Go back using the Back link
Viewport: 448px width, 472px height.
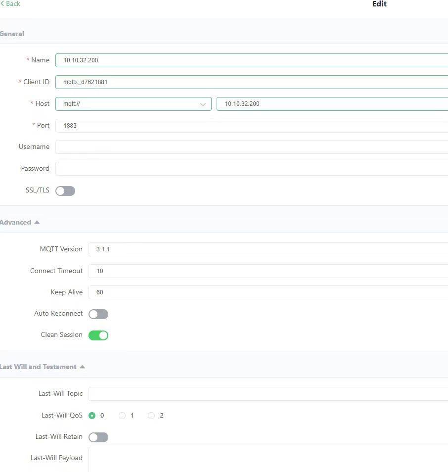10,3
